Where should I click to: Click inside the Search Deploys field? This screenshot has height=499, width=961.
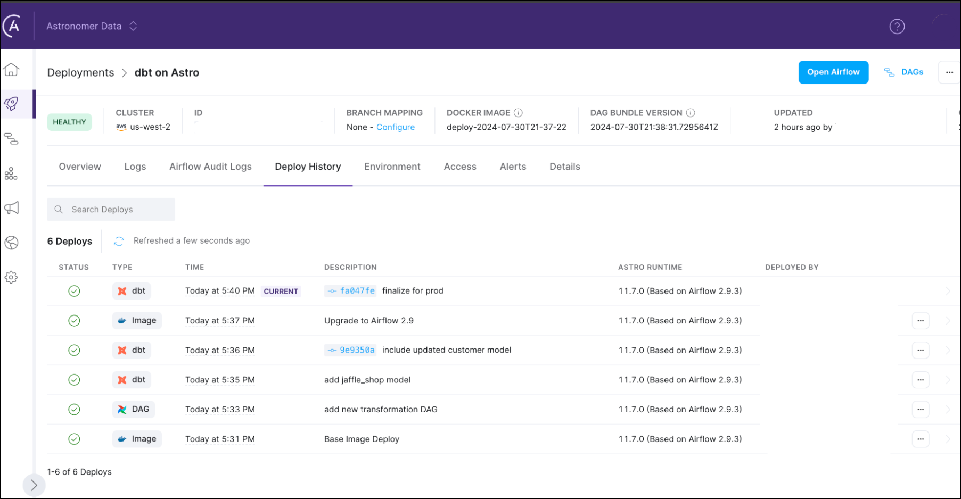click(111, 209)
